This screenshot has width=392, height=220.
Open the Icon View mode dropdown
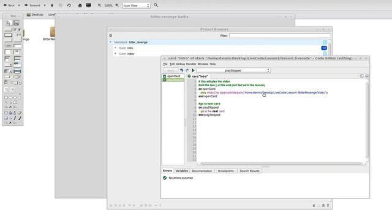point(136,5)
